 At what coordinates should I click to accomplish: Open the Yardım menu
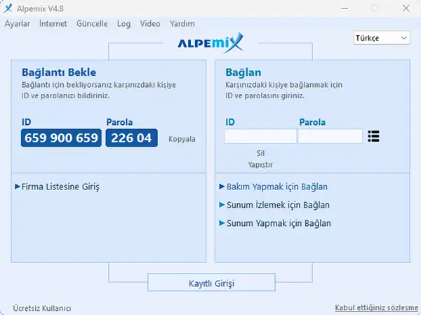182,24
